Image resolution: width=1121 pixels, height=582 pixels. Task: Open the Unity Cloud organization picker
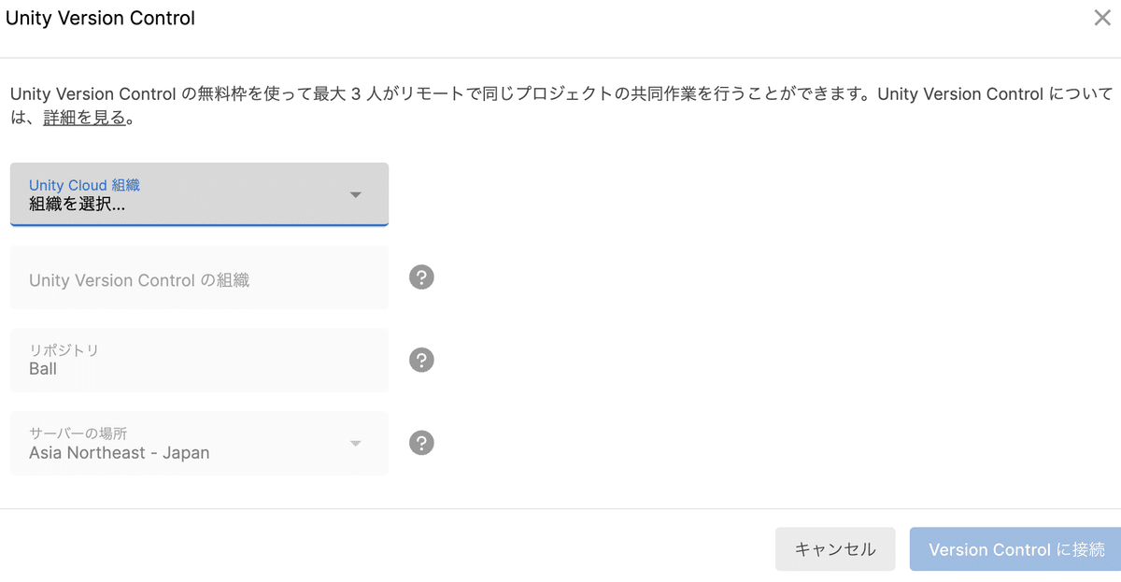pyautogui.click(x=199, y=194)
